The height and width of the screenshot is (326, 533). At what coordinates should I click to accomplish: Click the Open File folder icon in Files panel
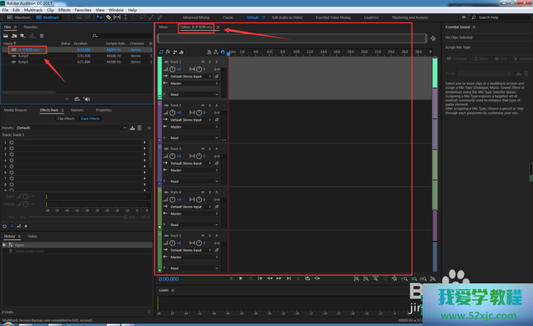[x=6, y=36]
